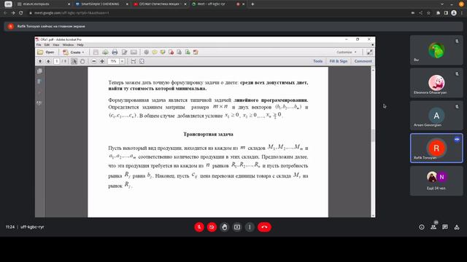Open Meet more options menu
The width and height of the screenshot is (467, 262).
pyautogui.click(x=250, y=227)
